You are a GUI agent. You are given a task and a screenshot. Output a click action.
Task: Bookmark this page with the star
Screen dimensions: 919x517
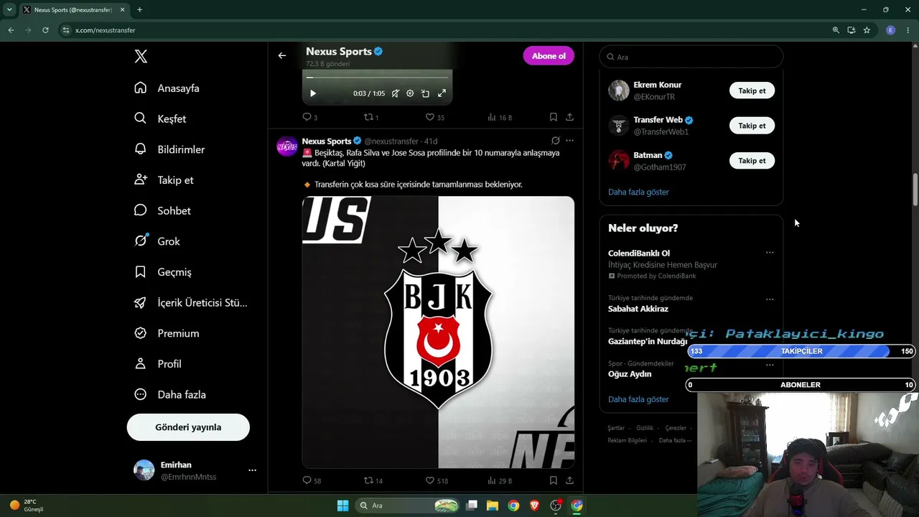point(867,30)
